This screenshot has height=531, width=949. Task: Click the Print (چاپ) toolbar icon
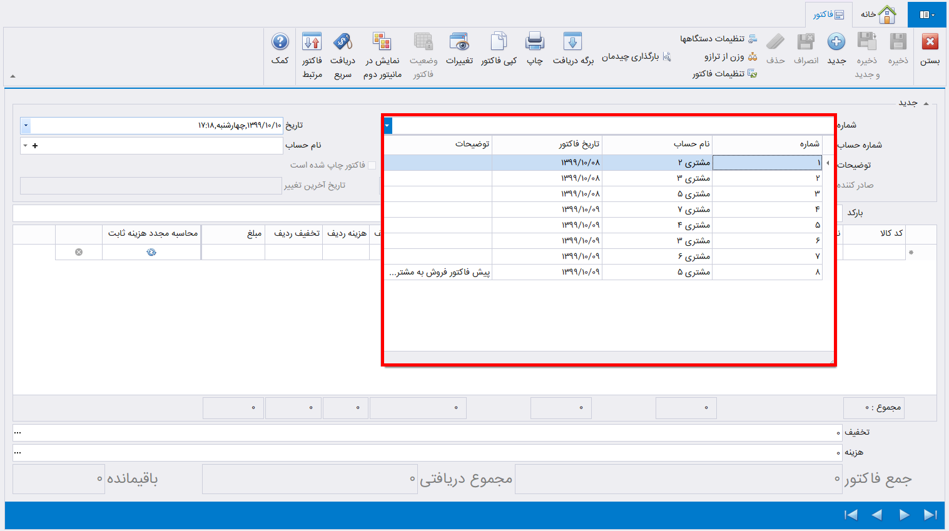(x=535, y=43)
